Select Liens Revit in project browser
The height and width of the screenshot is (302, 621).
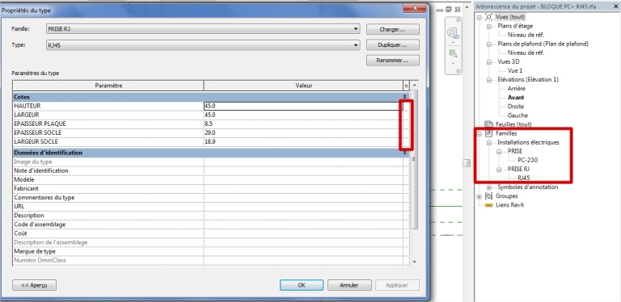pos(509,205)
